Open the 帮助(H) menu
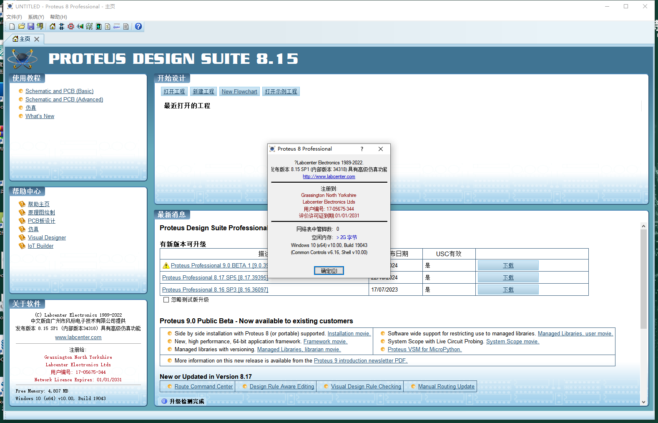The width and height of the screenshot is (658, 423). point(58,17)
